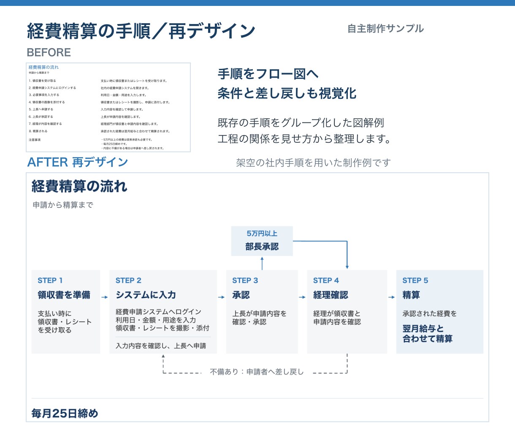Image resolution: width=515 pixels, height=429 pixels.
Task: Click the "毎月25日締め" footer note
Action: click(65, 413)
